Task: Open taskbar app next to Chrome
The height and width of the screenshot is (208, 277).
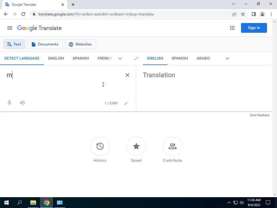Action: tap(60, 203)
